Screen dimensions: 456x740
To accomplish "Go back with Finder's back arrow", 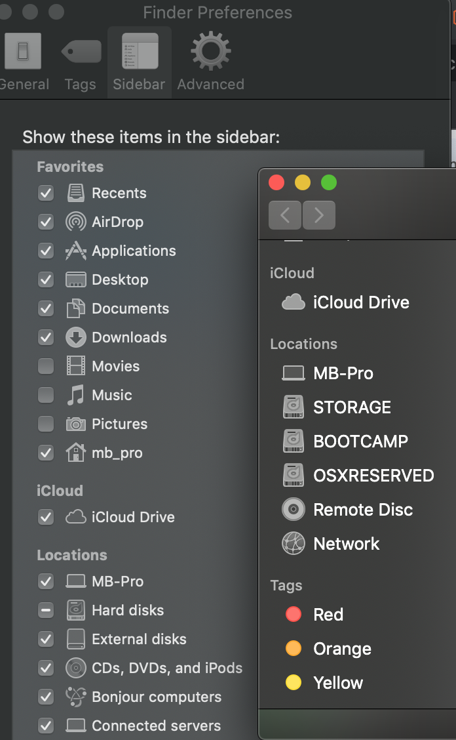I will [285, 215].
